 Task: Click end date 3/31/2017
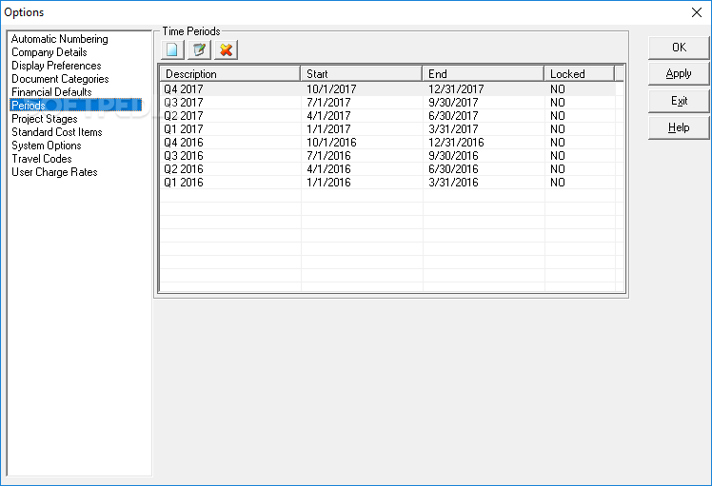click(x=453, y=129)
